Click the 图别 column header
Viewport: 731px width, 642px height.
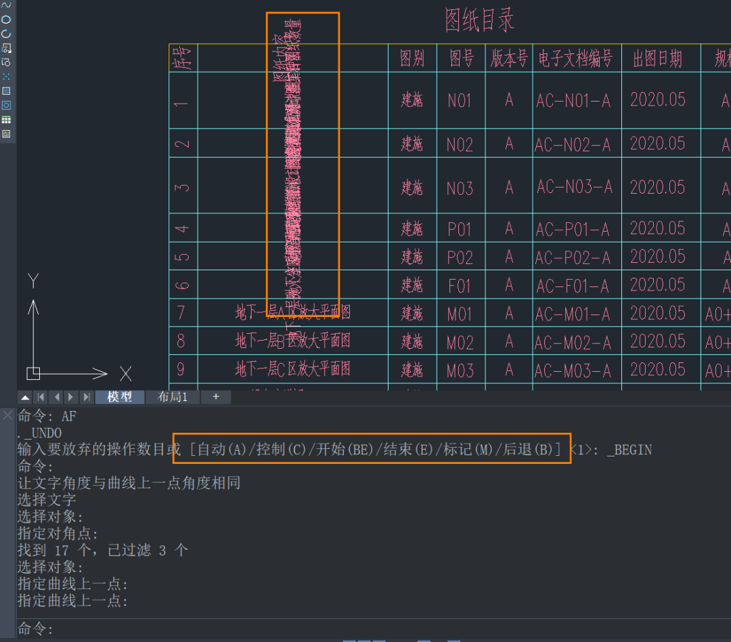tap(412, 59)
